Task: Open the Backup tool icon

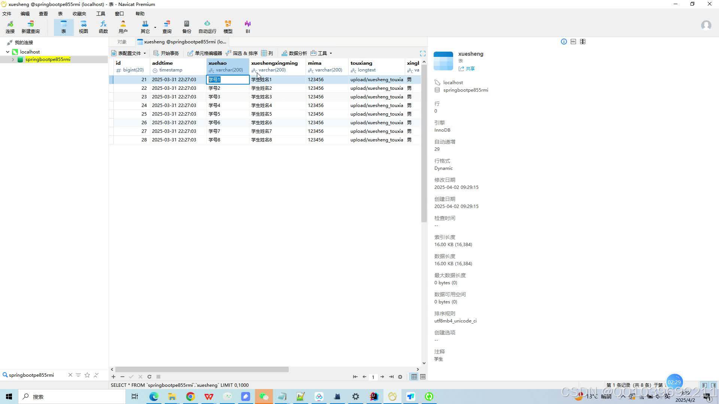Action: tap(186, 27)
